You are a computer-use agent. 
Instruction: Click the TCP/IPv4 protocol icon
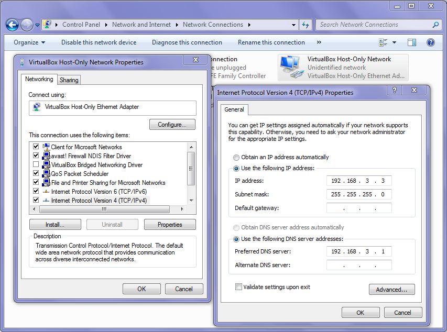click(46, 201)
